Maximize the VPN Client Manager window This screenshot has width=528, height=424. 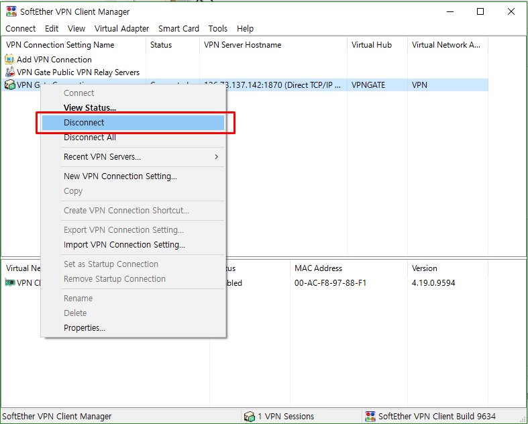coord(480,12)
